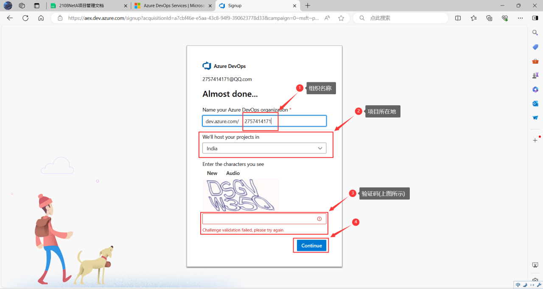Click the 'Almost done...' heading

coord(230,94)
